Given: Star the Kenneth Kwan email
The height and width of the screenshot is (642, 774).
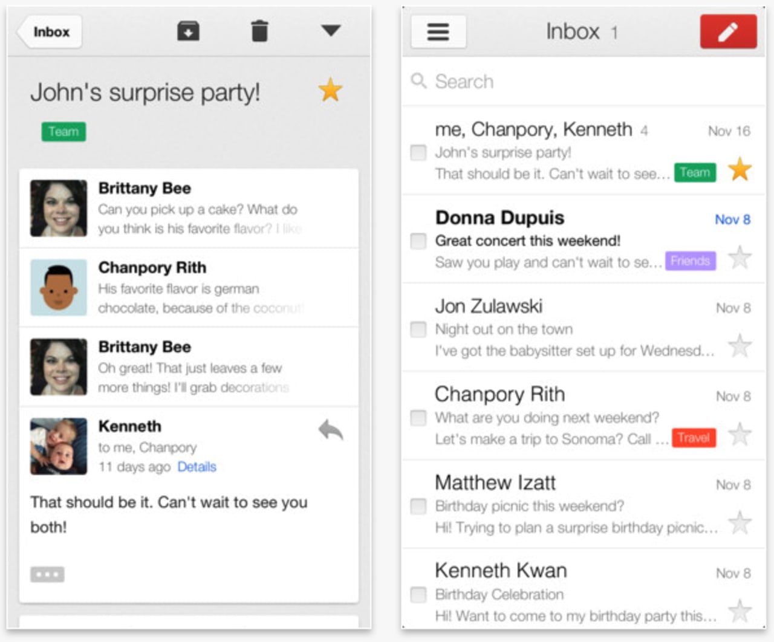Looking at the screenshot, I should coord(740,611).
